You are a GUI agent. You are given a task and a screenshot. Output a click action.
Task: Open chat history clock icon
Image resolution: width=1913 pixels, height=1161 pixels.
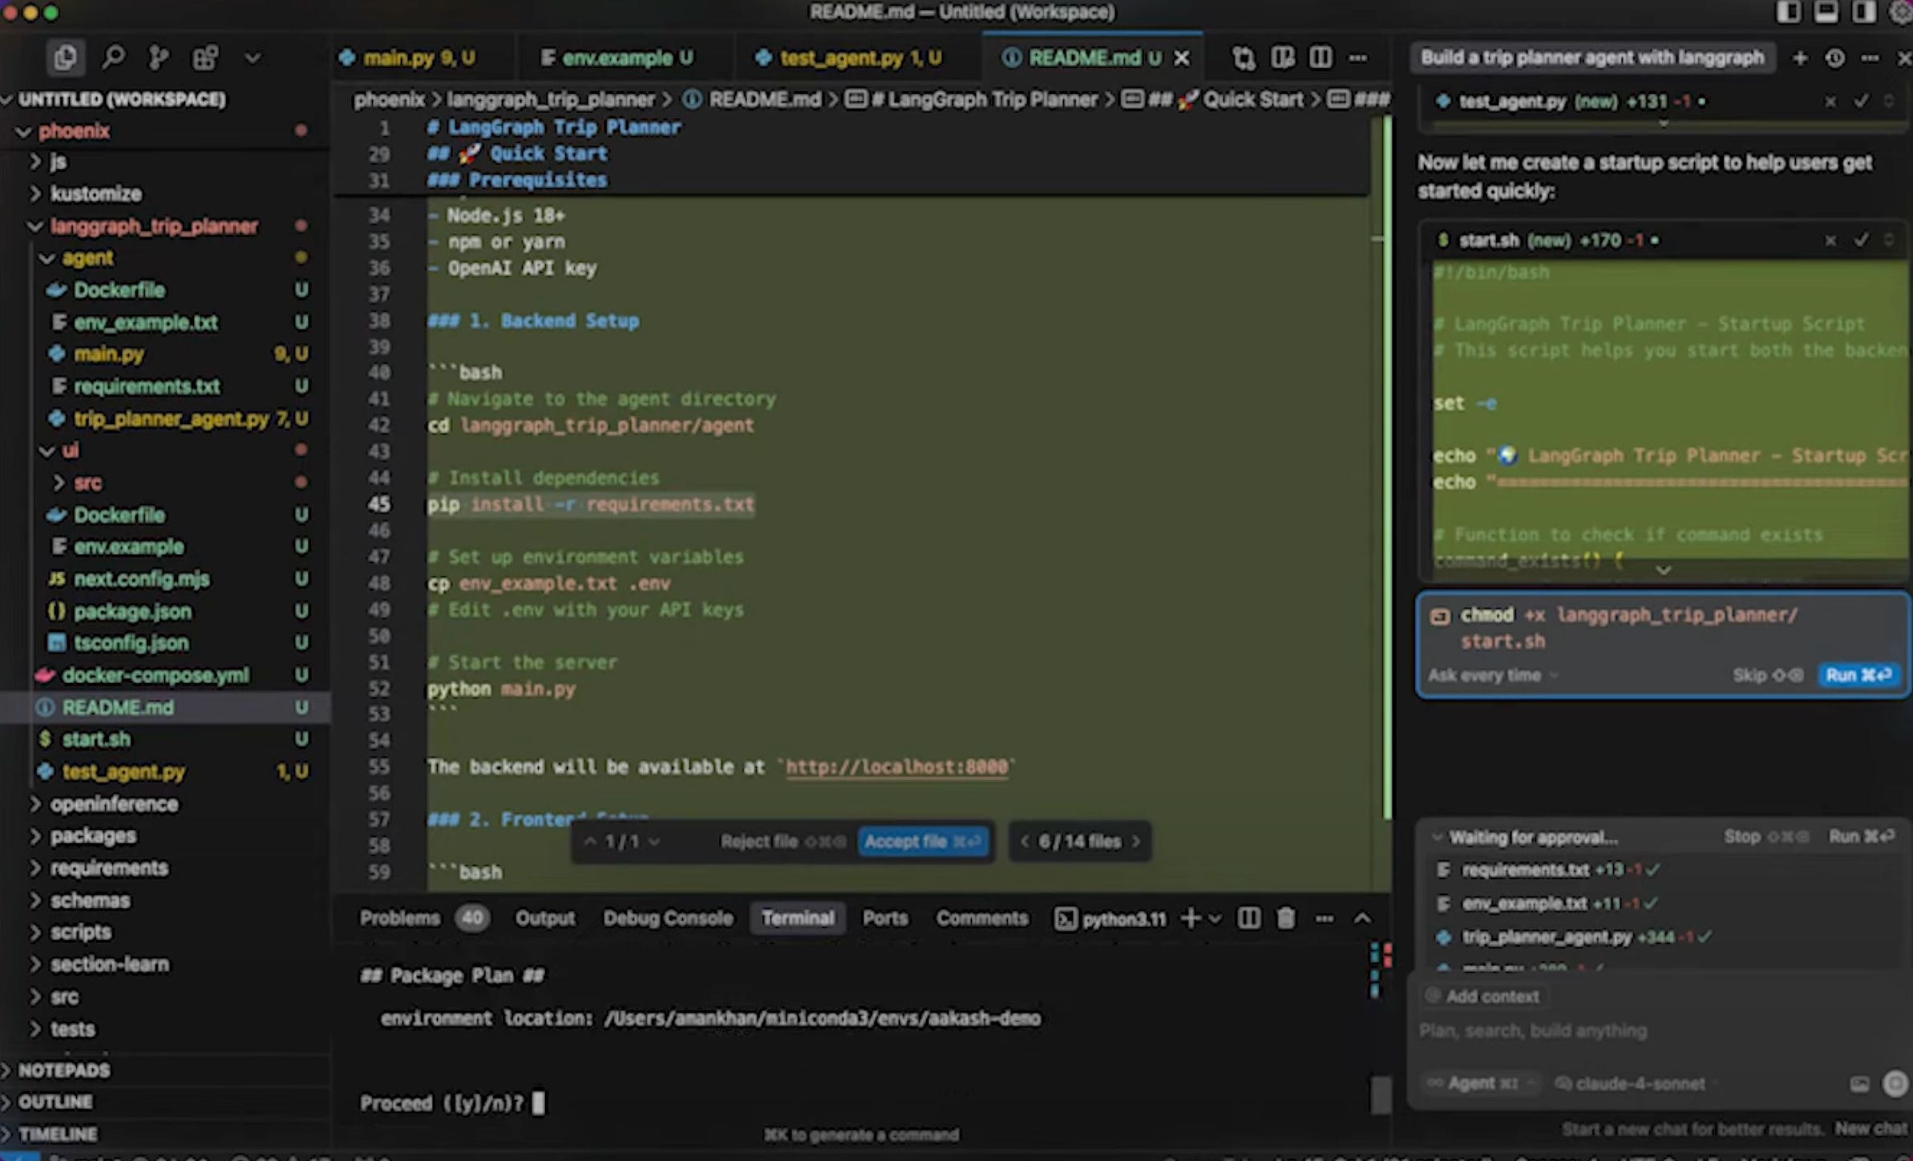1834,58
